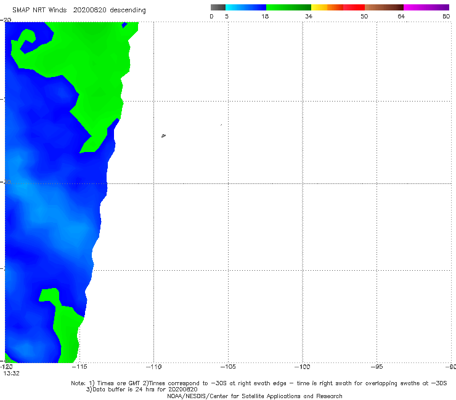The width and height of the screenshot is (456, 400).
Task: Click the yellow-orange segment of the color bar
Action: point(327,7)
